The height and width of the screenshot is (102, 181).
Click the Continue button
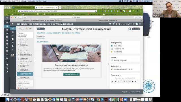pos(136,29)
